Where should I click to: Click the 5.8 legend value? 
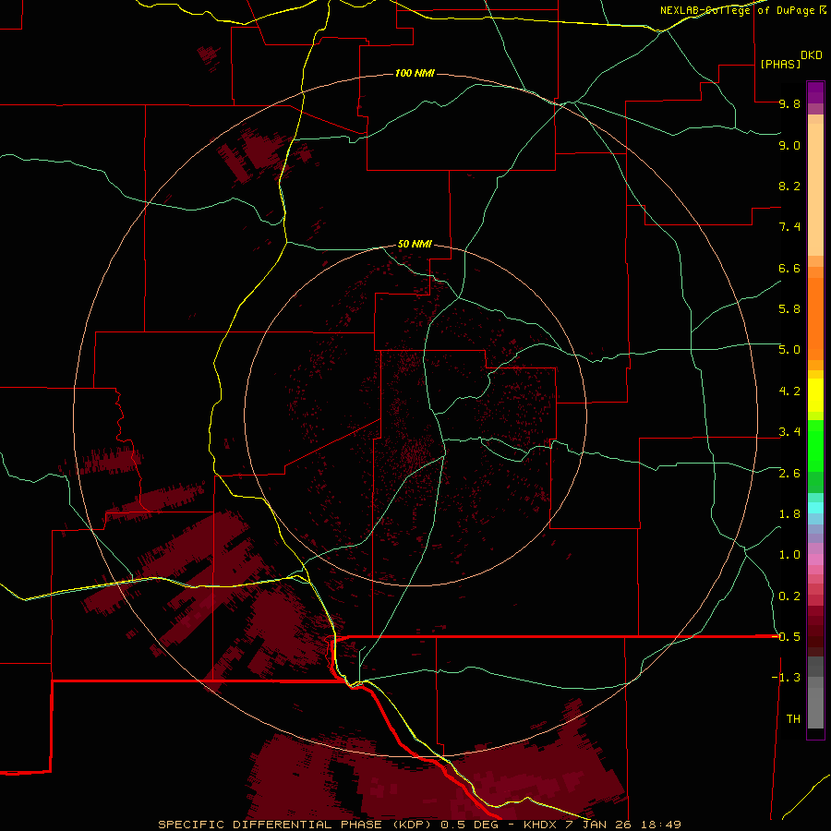coord(789,309)
